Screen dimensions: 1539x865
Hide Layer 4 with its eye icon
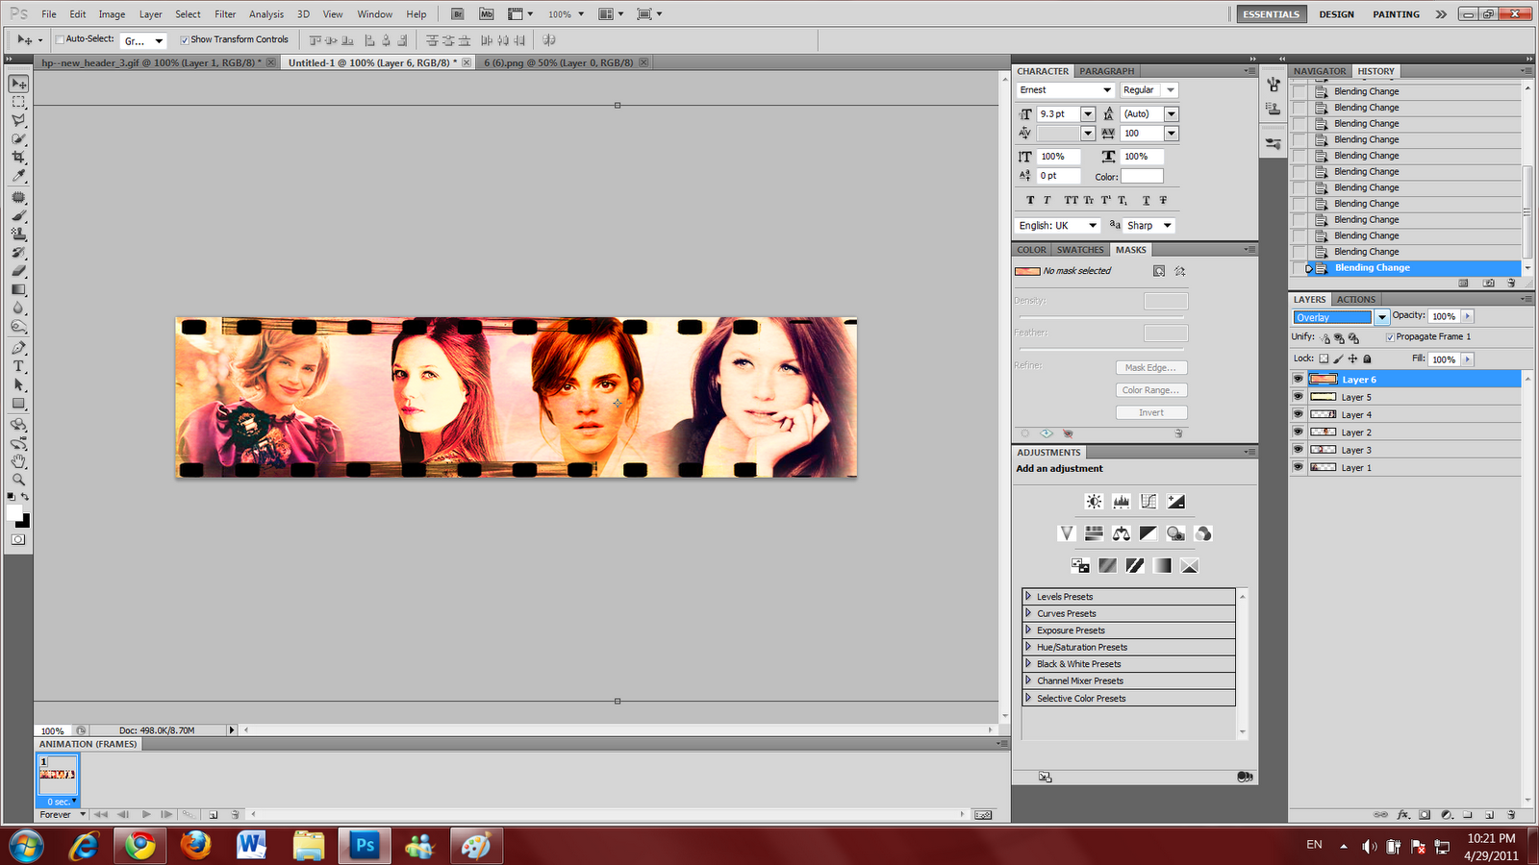1298,414
